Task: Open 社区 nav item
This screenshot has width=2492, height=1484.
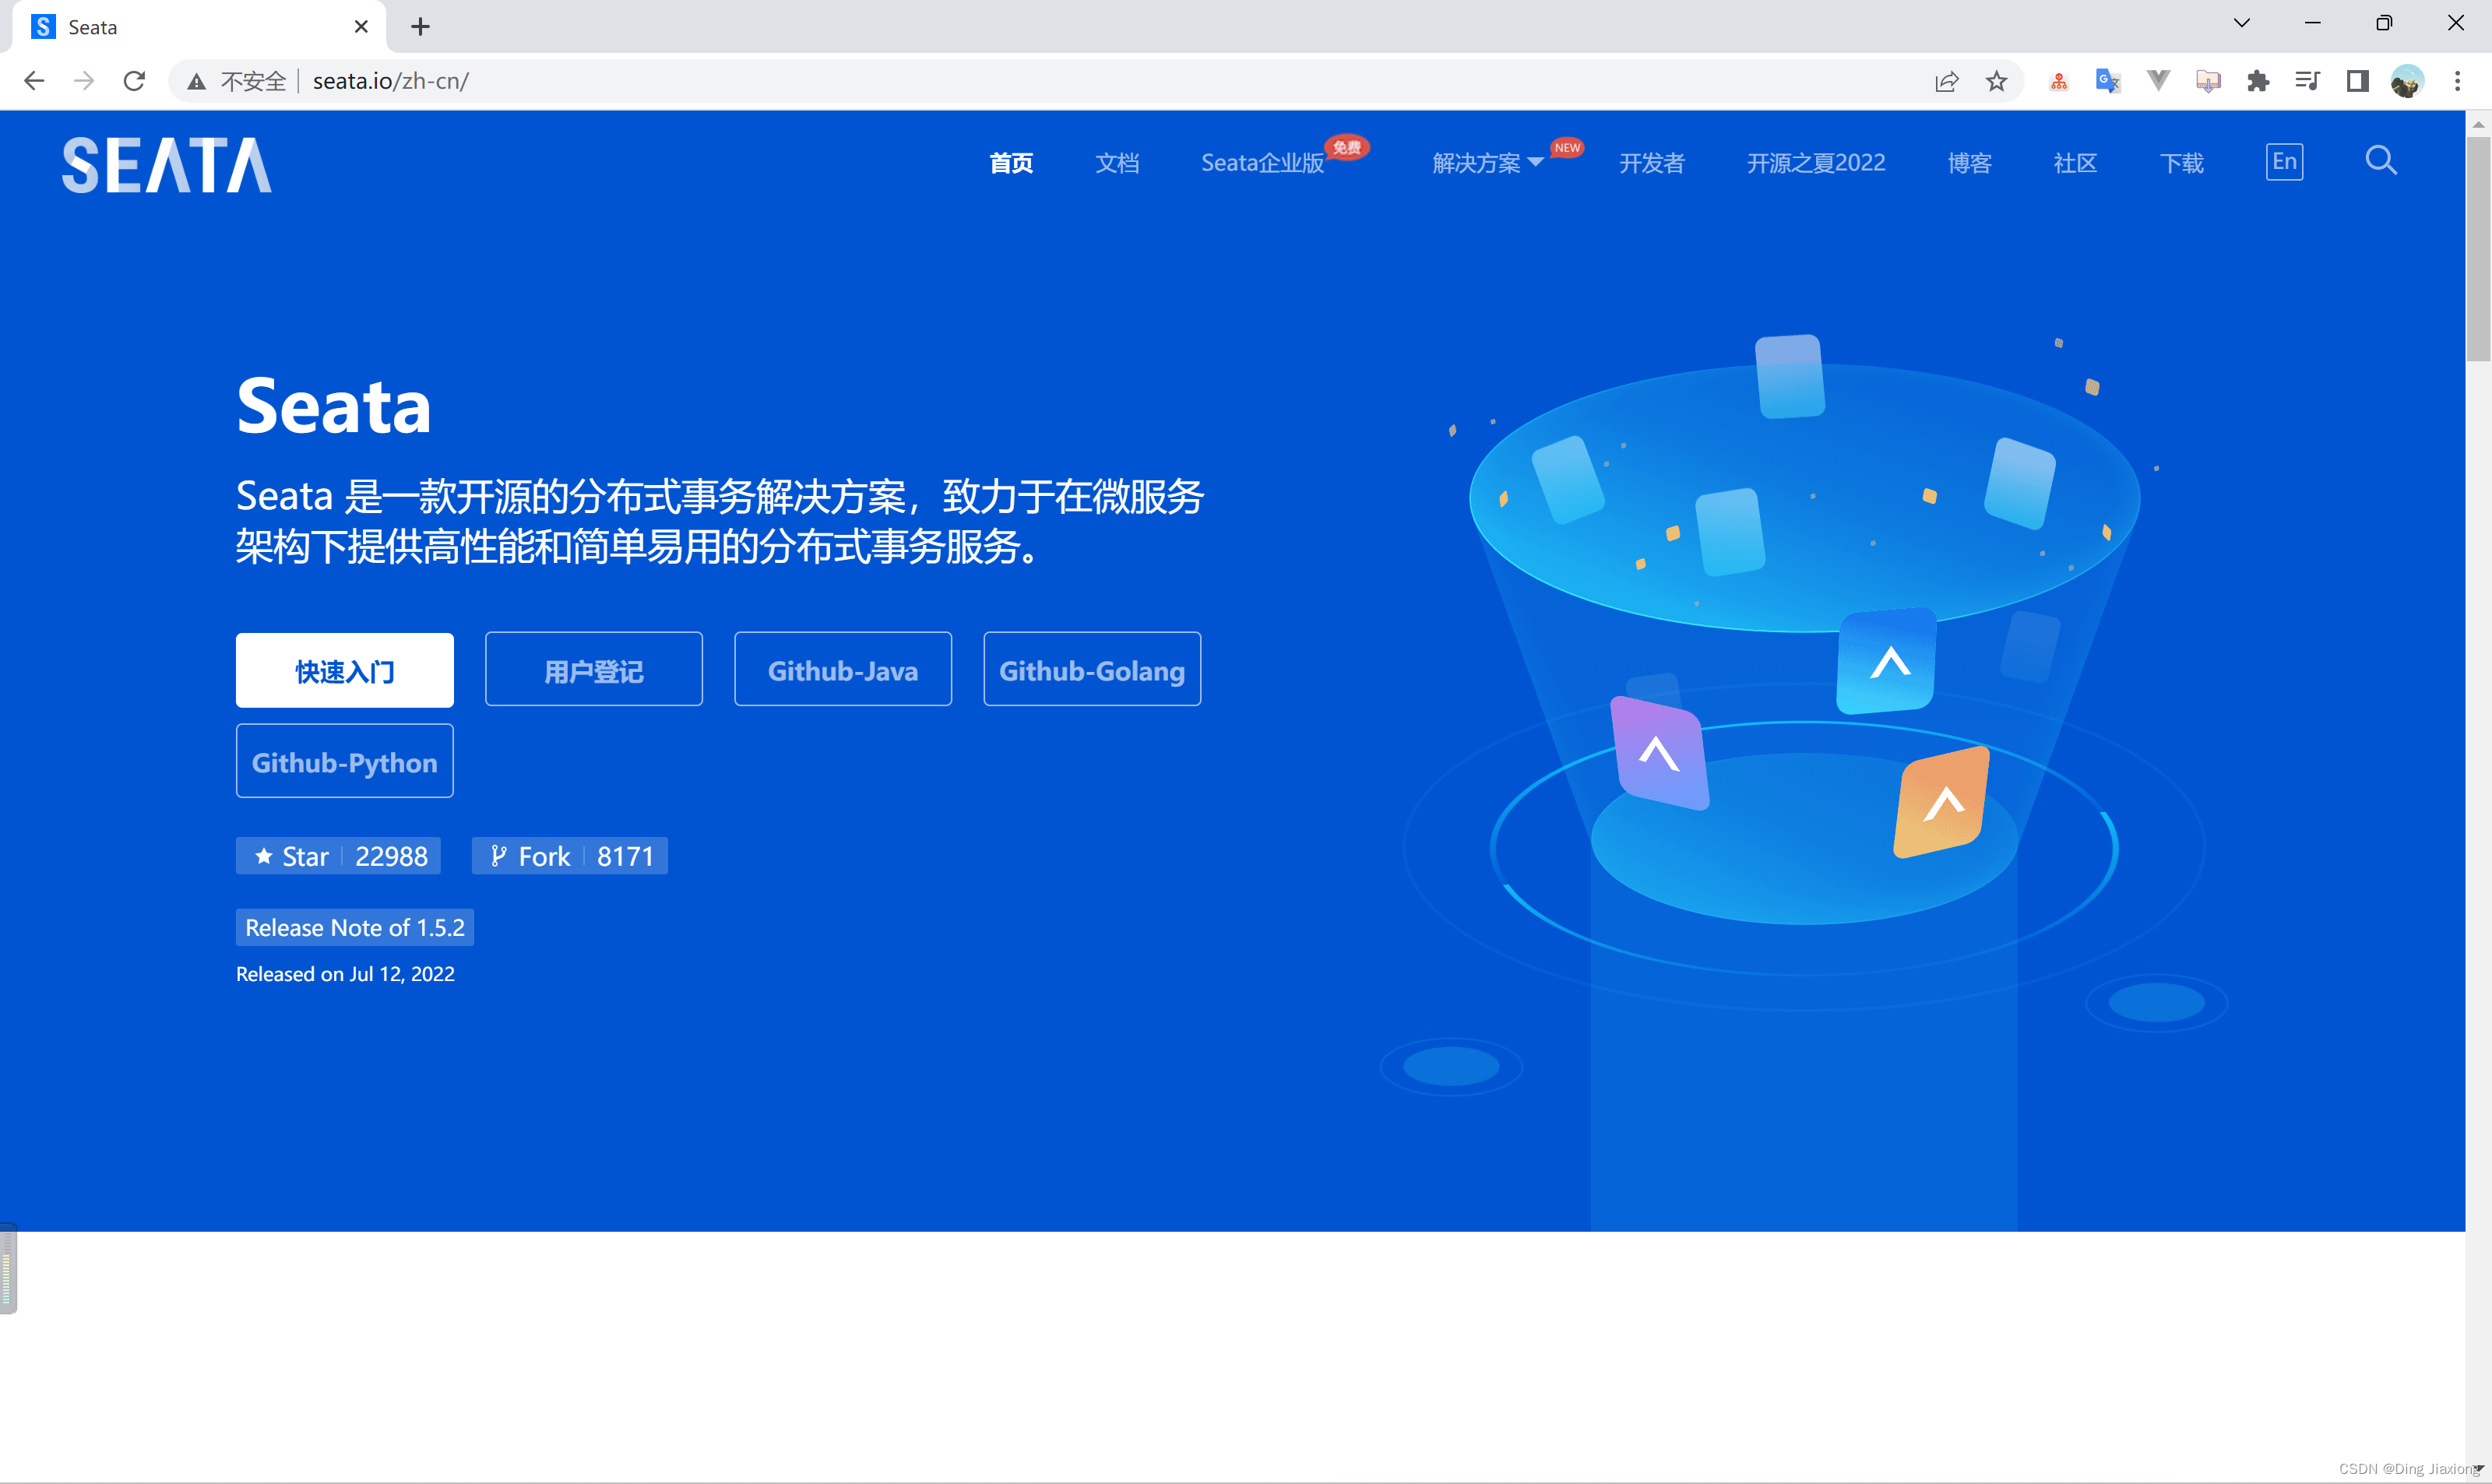Action: [2076, 163]
